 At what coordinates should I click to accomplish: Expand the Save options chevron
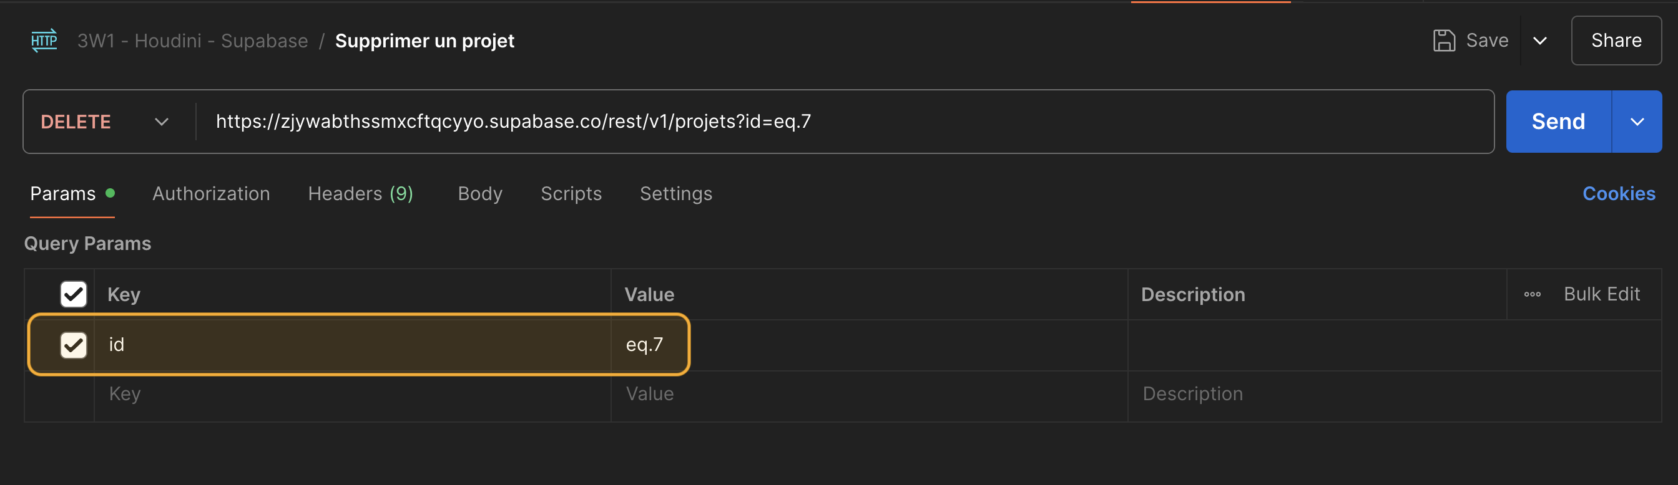tap(1540, 41)
